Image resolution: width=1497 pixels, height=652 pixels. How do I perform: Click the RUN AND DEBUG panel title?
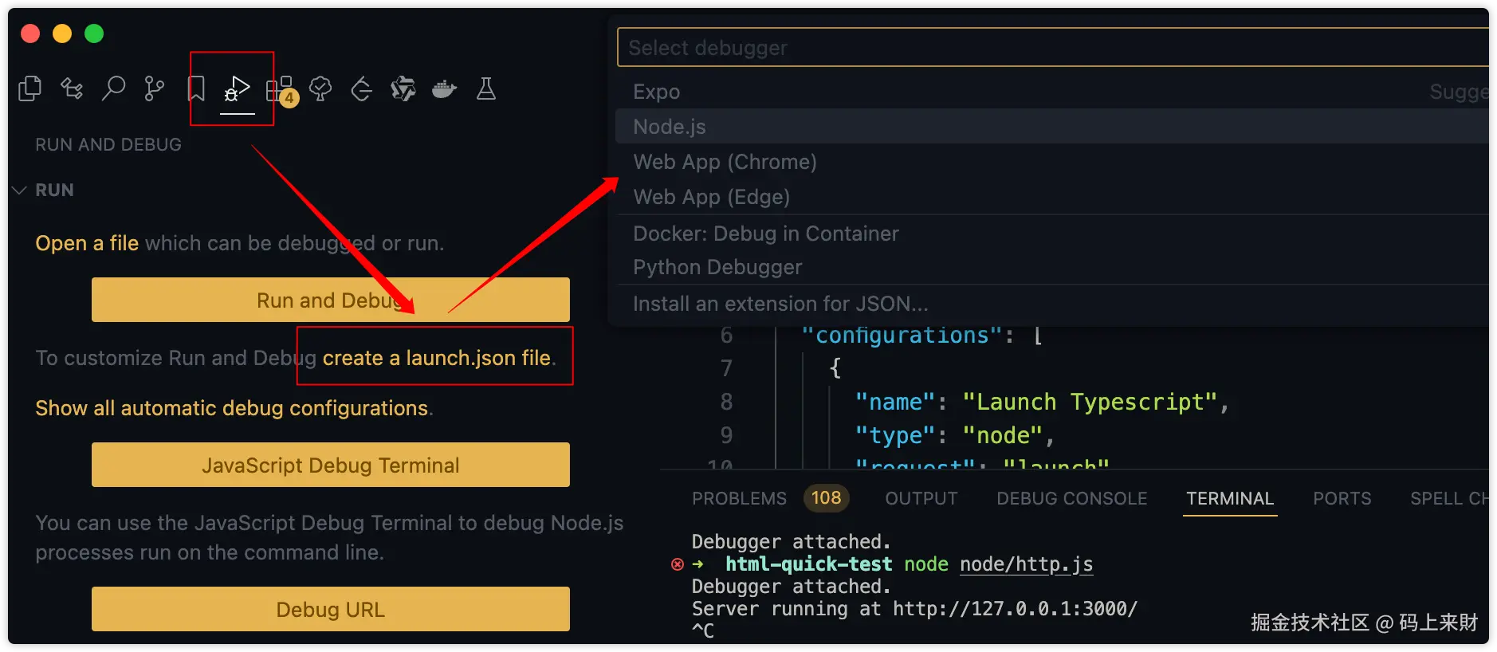pos(108,144)
